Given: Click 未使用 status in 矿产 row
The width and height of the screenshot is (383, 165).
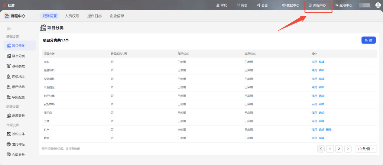Looking at the screenshot, I should pos(182,130).
